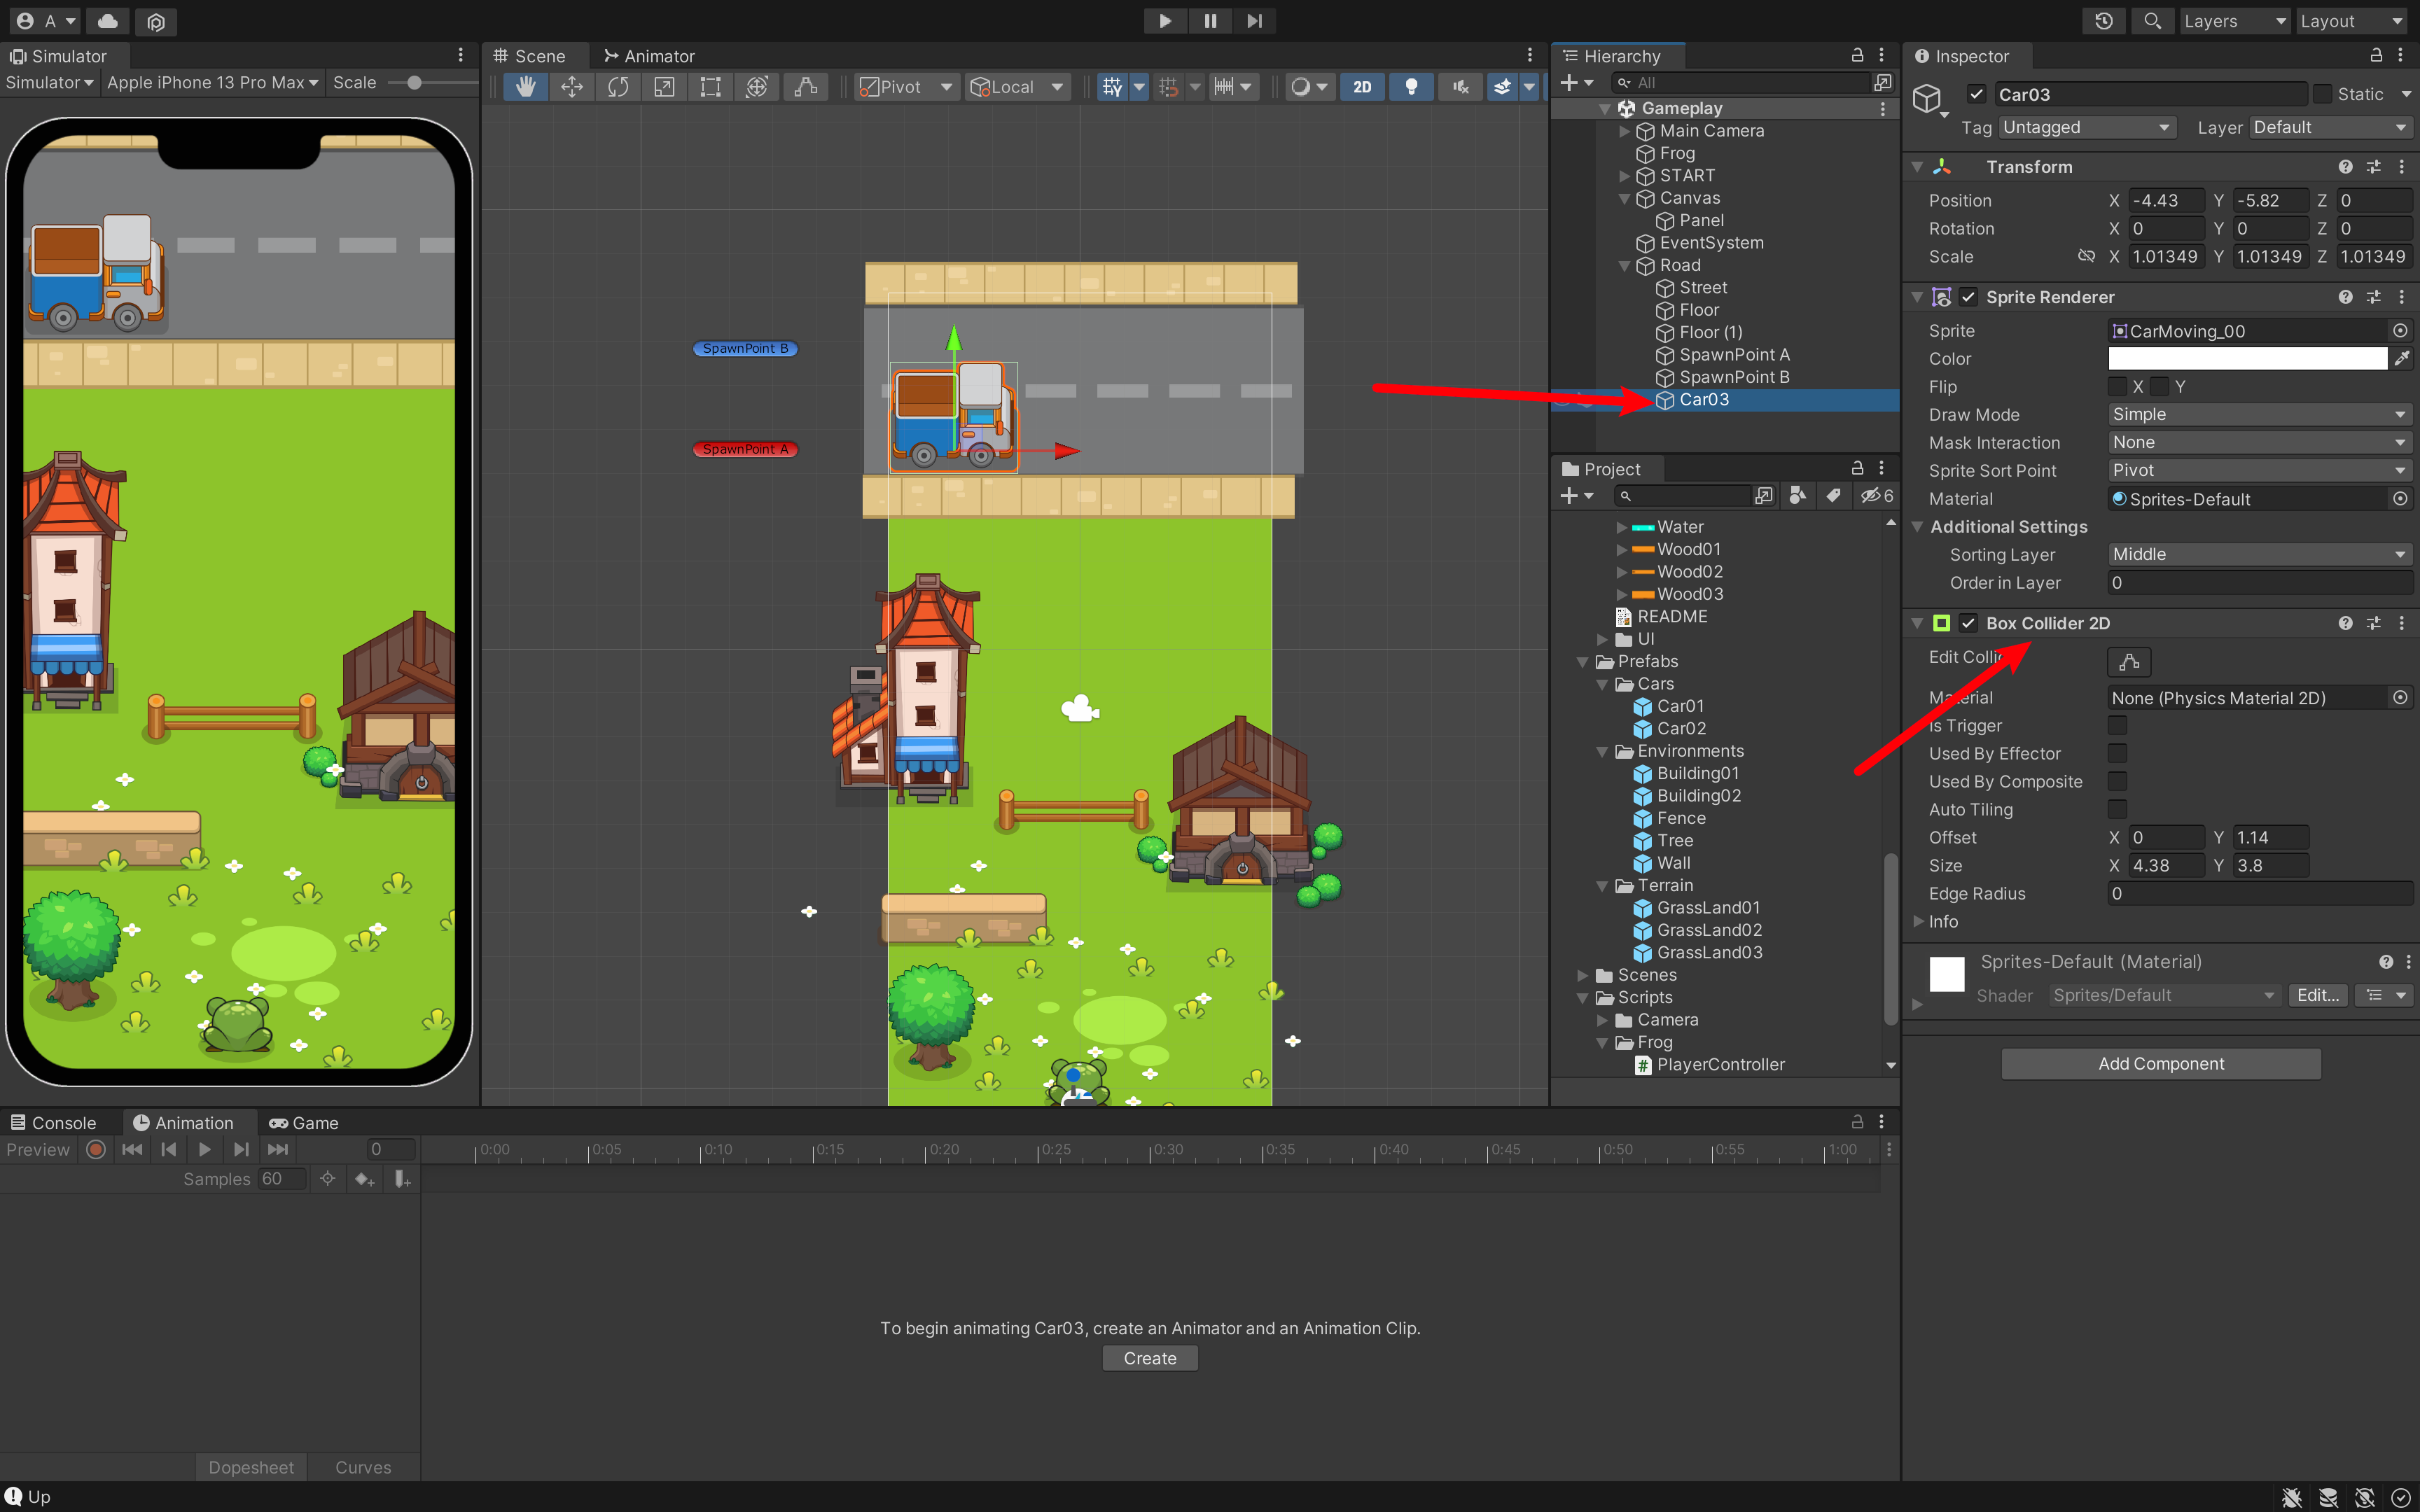
Task: Click Add event icon in Animation
Action: click(x=402, y=1179)
